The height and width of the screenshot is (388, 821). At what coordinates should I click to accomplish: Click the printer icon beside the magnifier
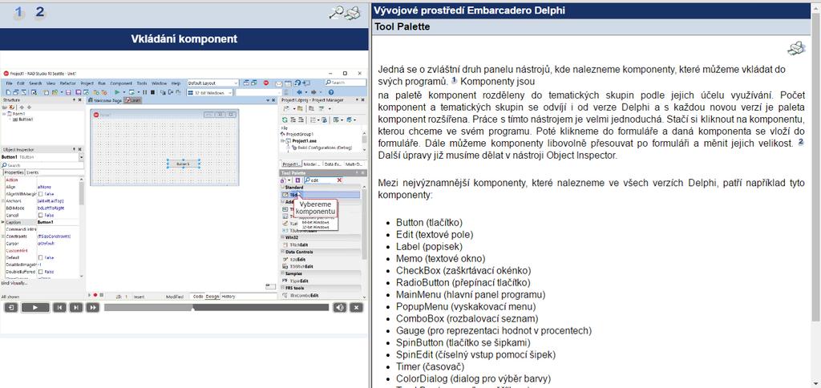coord(353,12)
